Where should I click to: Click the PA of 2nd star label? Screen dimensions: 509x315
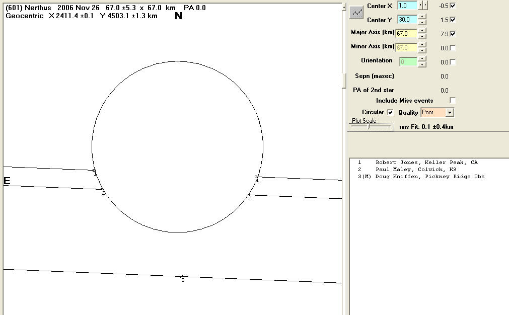pyautogui.click(x=373, y=90)
